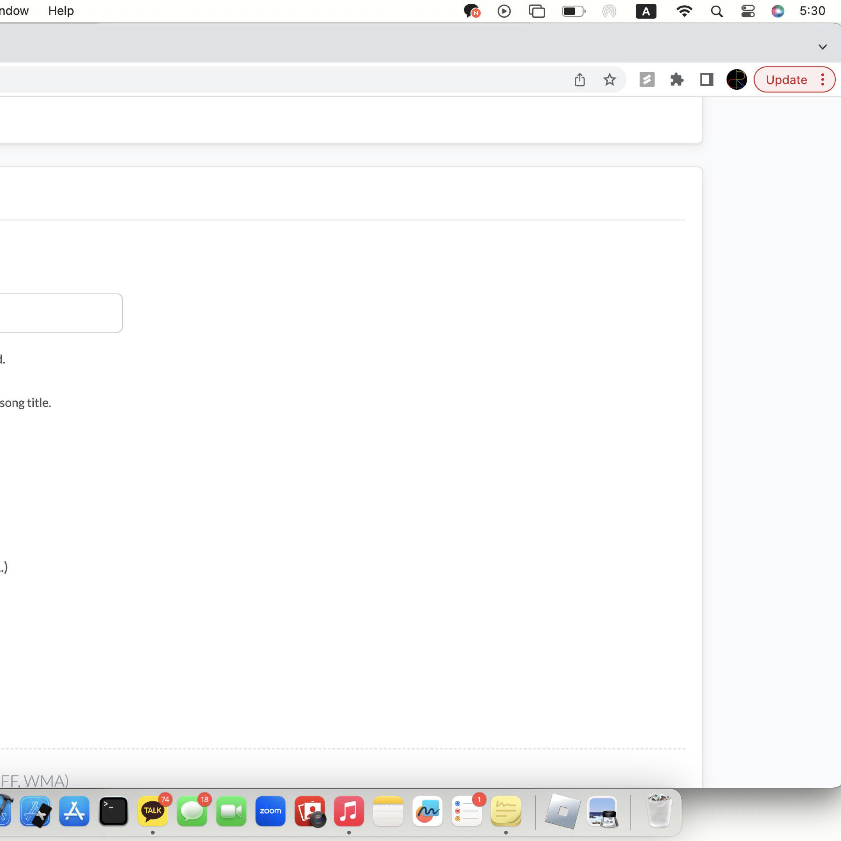Open Terminal from the Dock
841x841 pixels.
coord(114,811)
